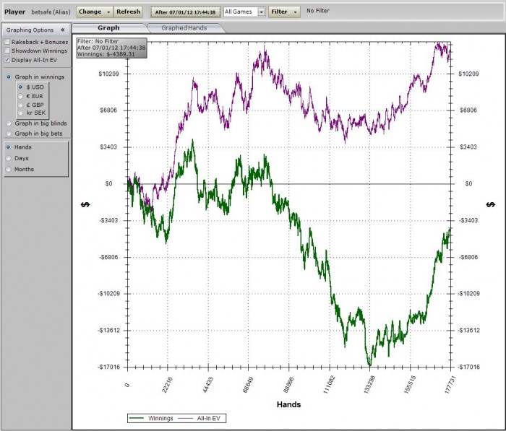Image resolution: width=506 pixels, height=431 pixels.
Task: Uncheck Display All-In EV
Action: 7,59
